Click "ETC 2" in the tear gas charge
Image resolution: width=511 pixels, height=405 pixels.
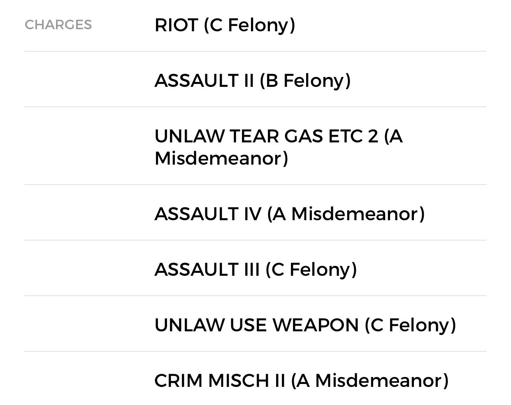[x=353, y=136]
